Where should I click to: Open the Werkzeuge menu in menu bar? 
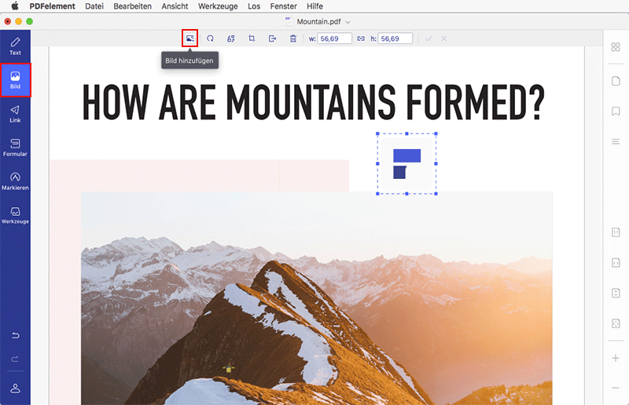pos(218,6)
